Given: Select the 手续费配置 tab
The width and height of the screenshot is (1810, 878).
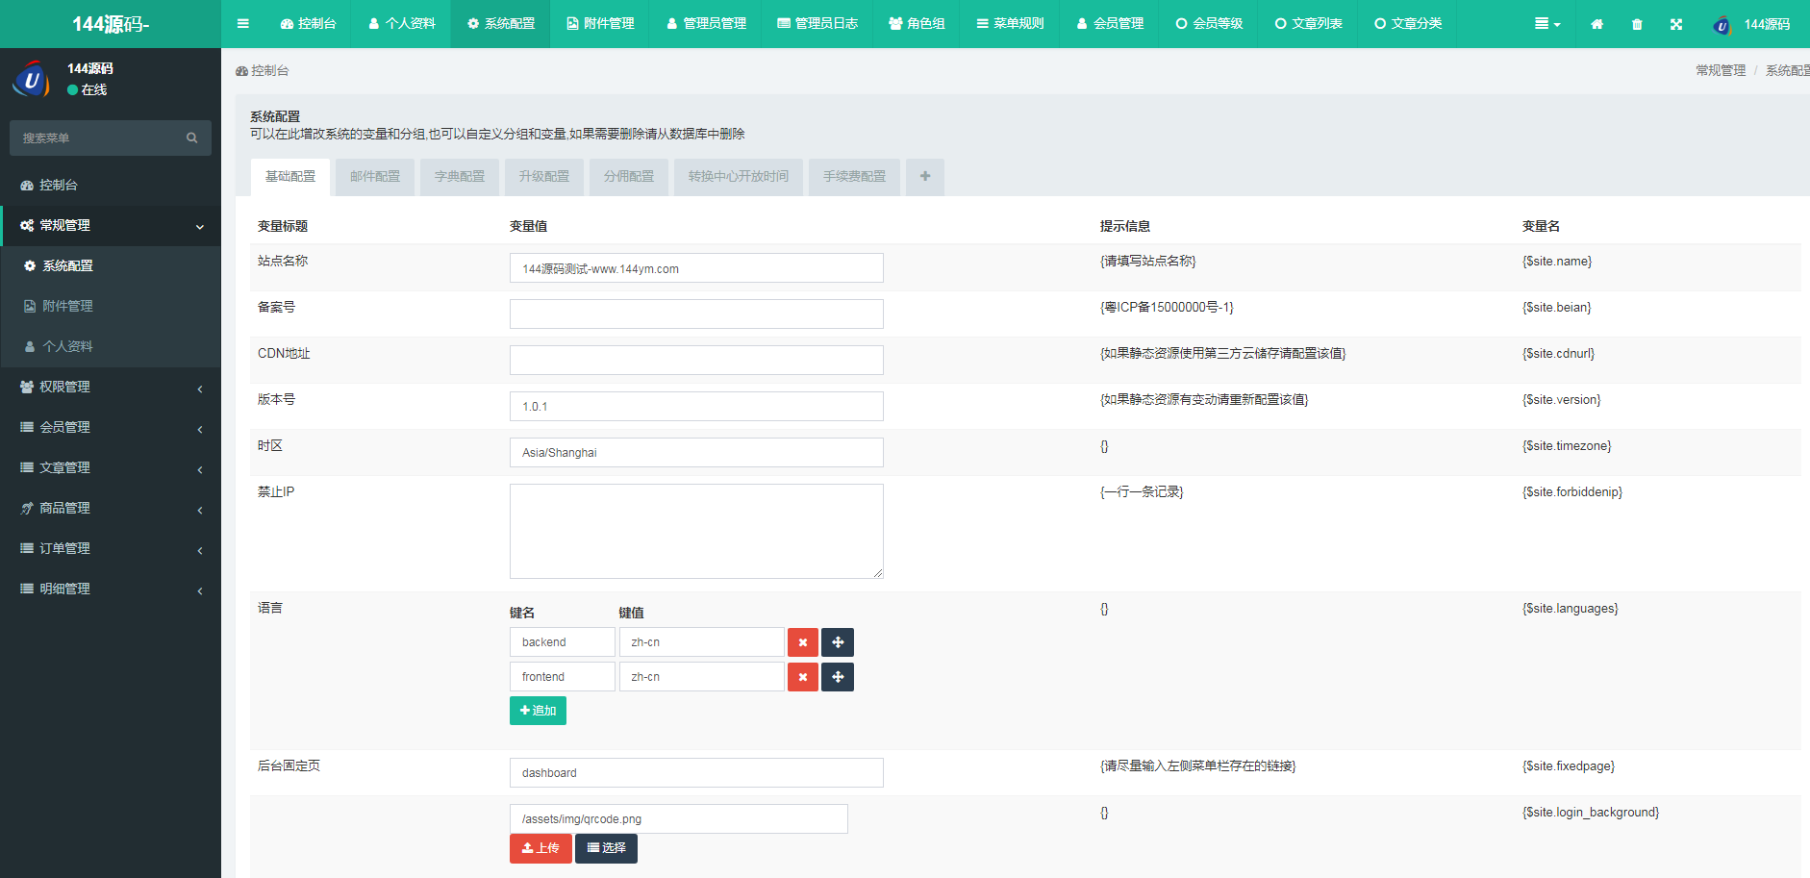Looking at the screenshot, I should (x=854, y=177).
